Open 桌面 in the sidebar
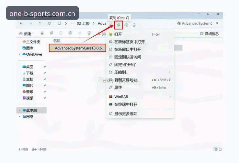This screenshot has height=163, width=239. pos(28,67)
